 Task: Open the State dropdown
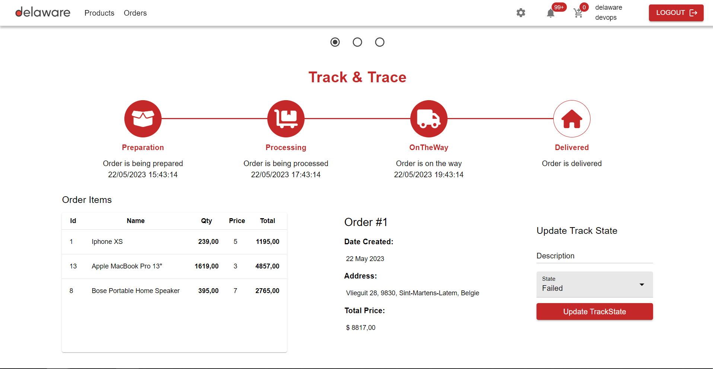click(588, 284)
